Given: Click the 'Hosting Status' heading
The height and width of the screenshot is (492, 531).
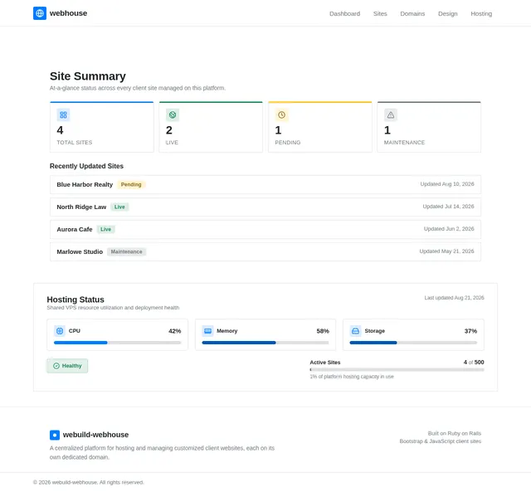Looking at the screenshot, I should click(76, 300).
